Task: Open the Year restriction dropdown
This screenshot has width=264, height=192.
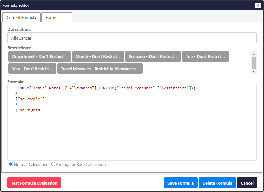Action: click(32, 69)
